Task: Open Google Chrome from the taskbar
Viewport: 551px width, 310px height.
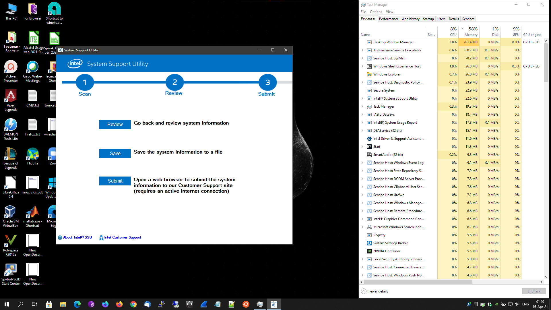Action: [133, 304]
